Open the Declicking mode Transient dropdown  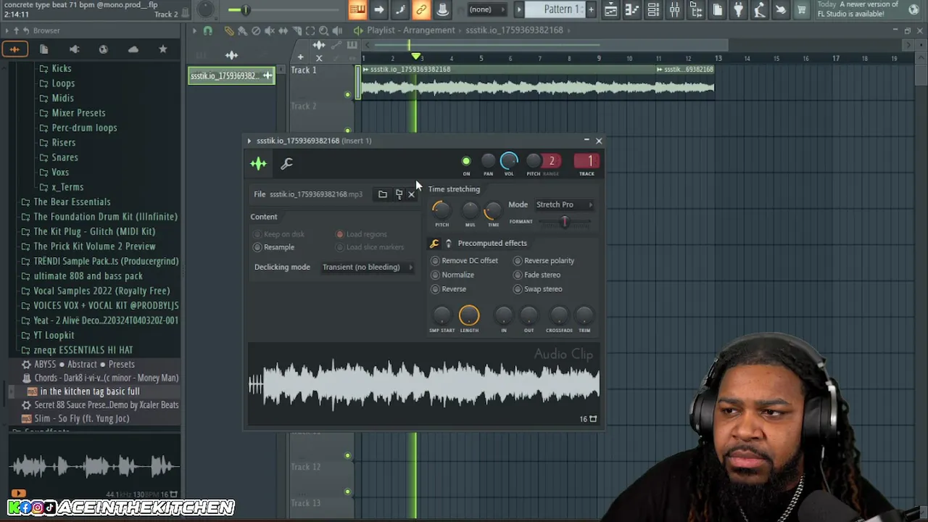coord(368,267)
